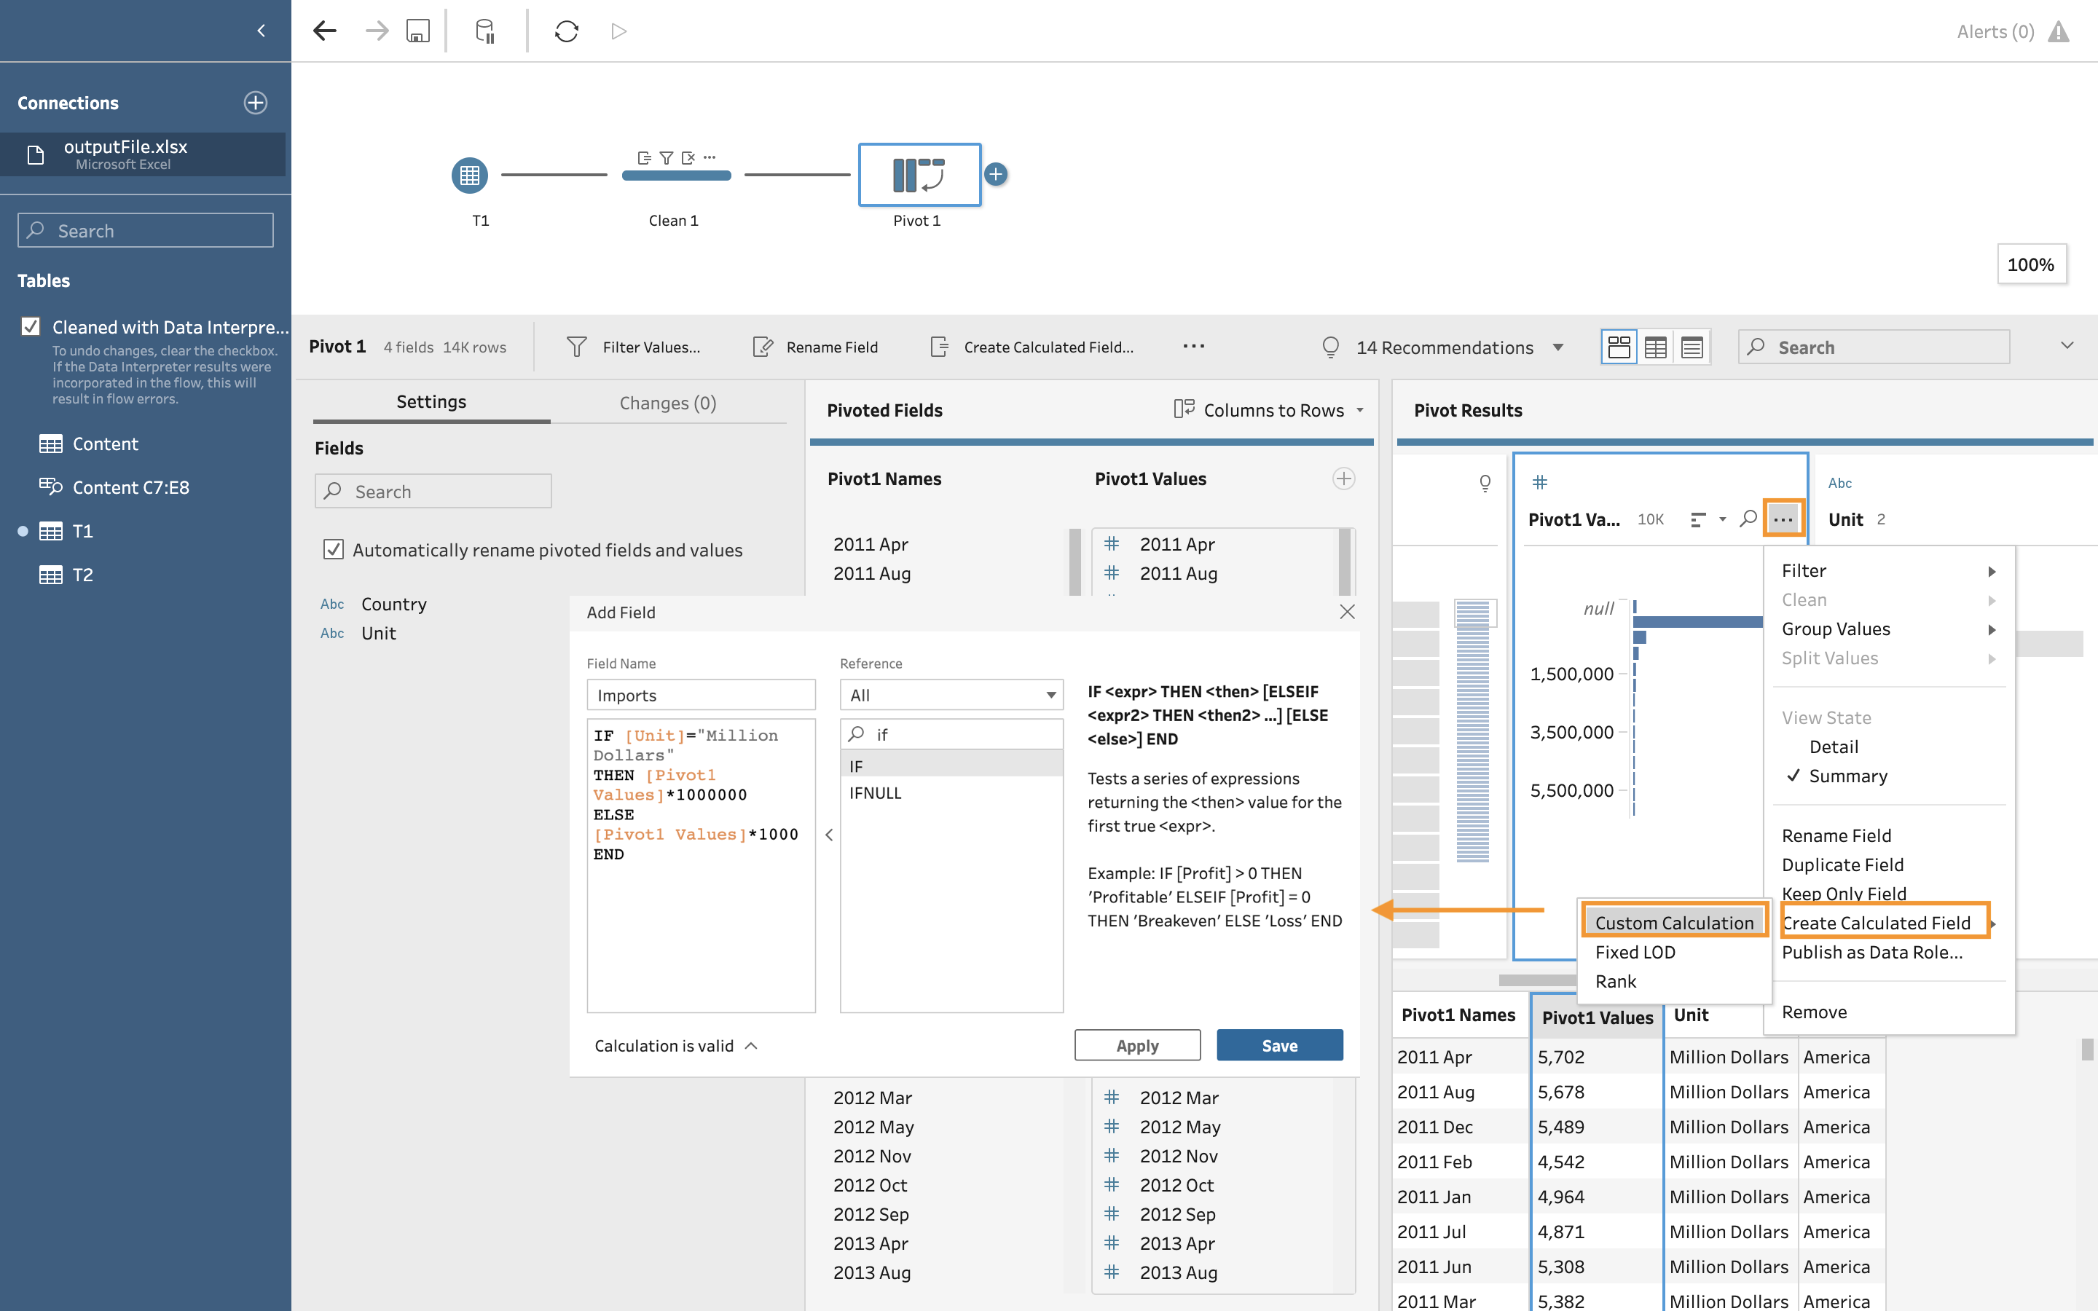
Task: Switch to data grid view icon
Action: tap(1654, 347)
